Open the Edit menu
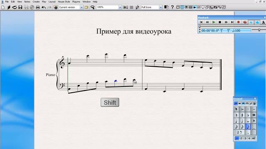This screenshot has width=266, height=149. click(13, 2)
